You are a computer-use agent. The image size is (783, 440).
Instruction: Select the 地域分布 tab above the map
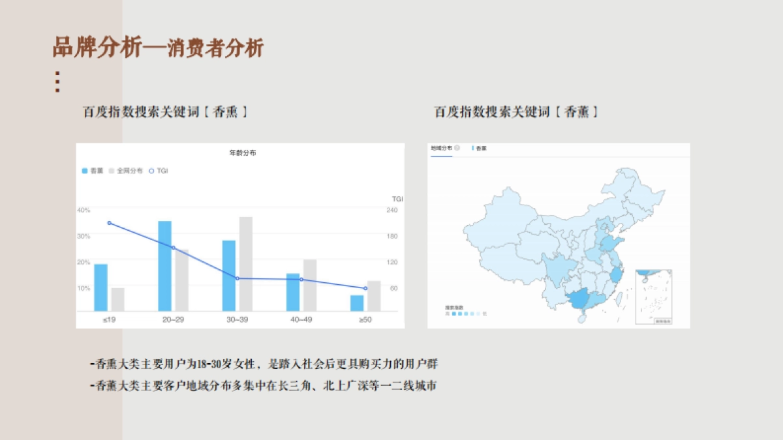pos(441,149)
